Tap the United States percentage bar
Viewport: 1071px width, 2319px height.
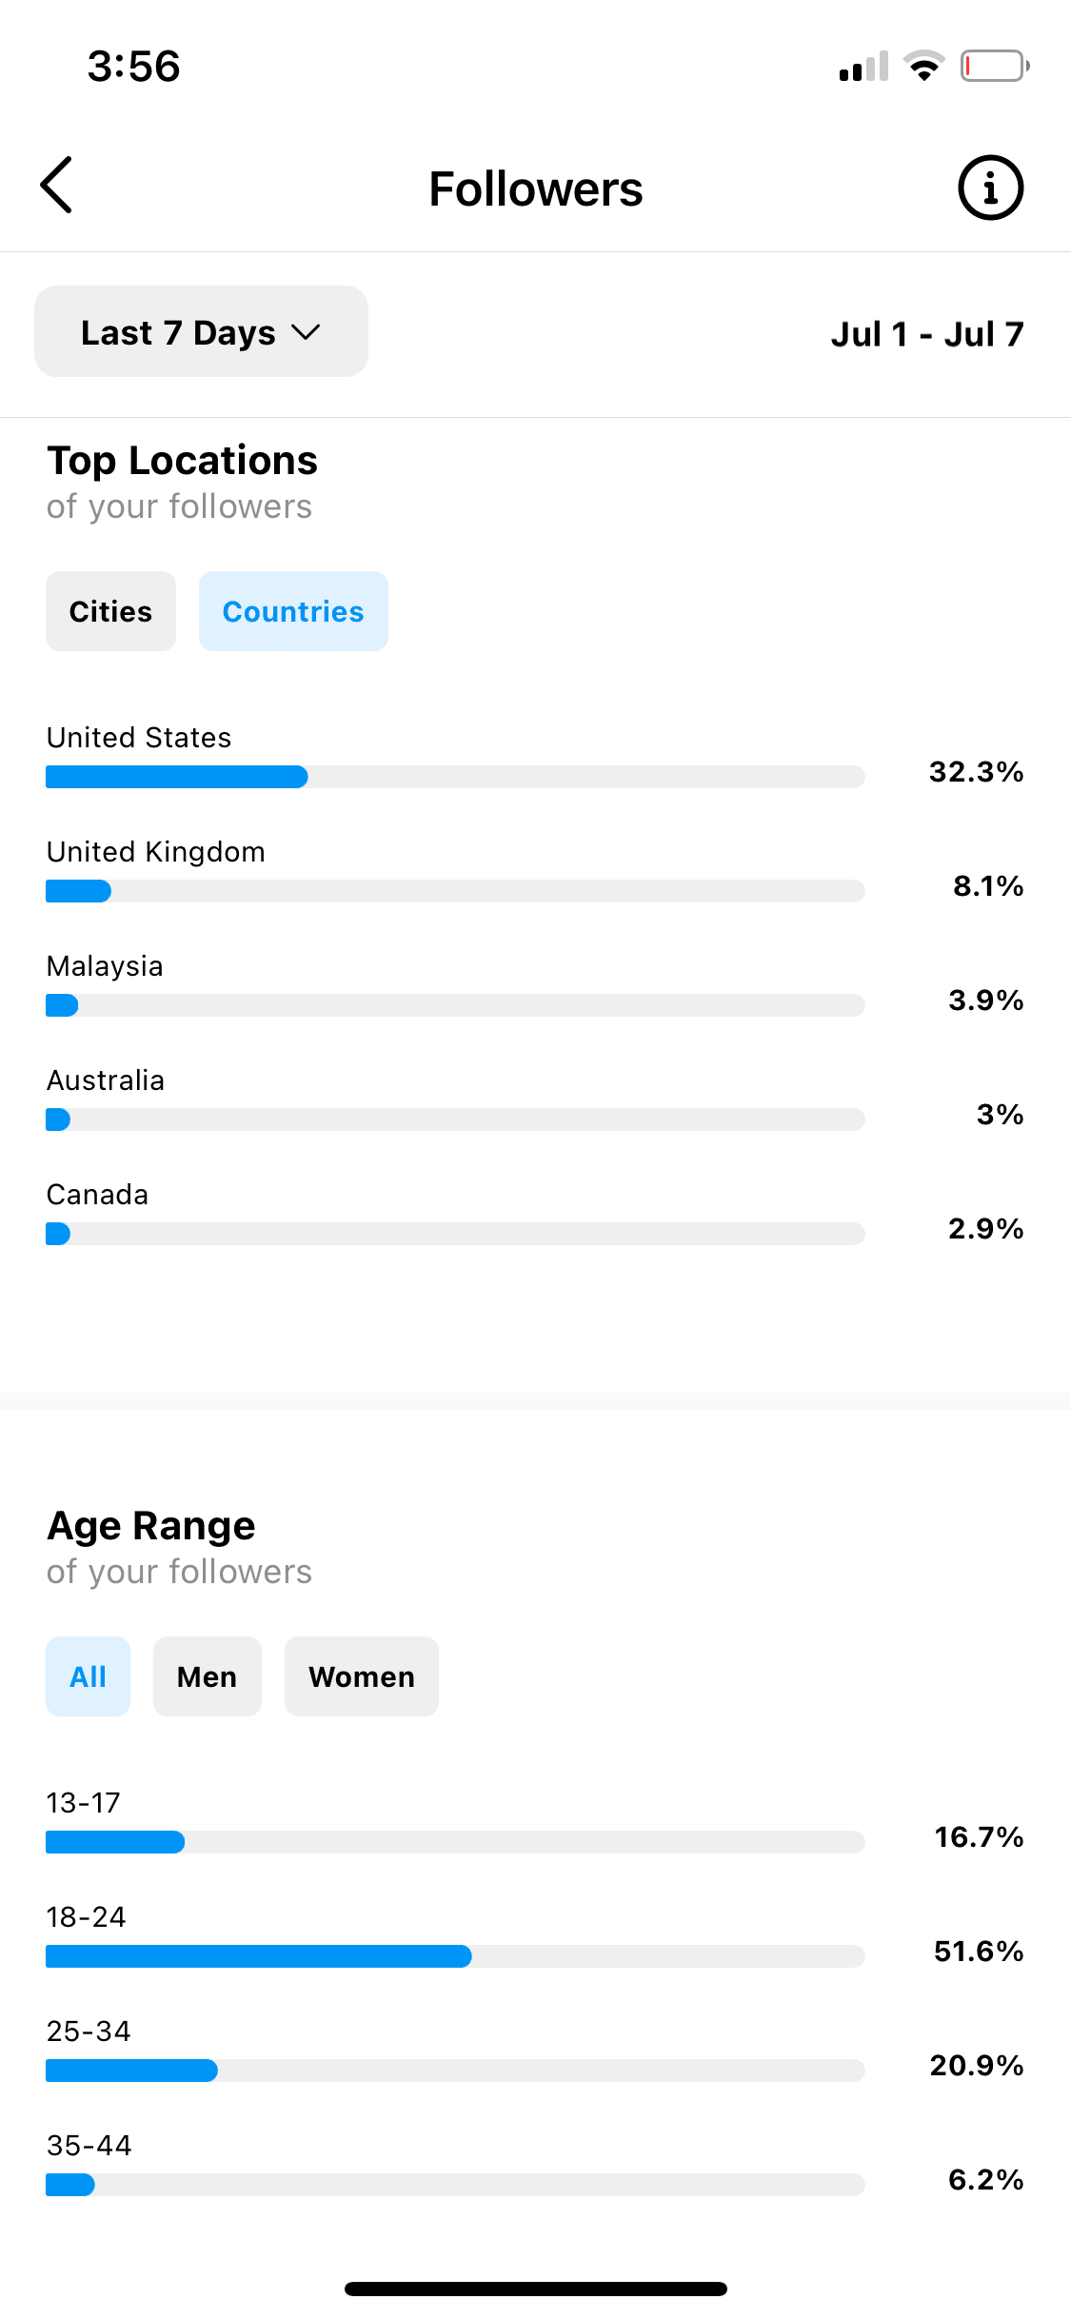(455, 777)
